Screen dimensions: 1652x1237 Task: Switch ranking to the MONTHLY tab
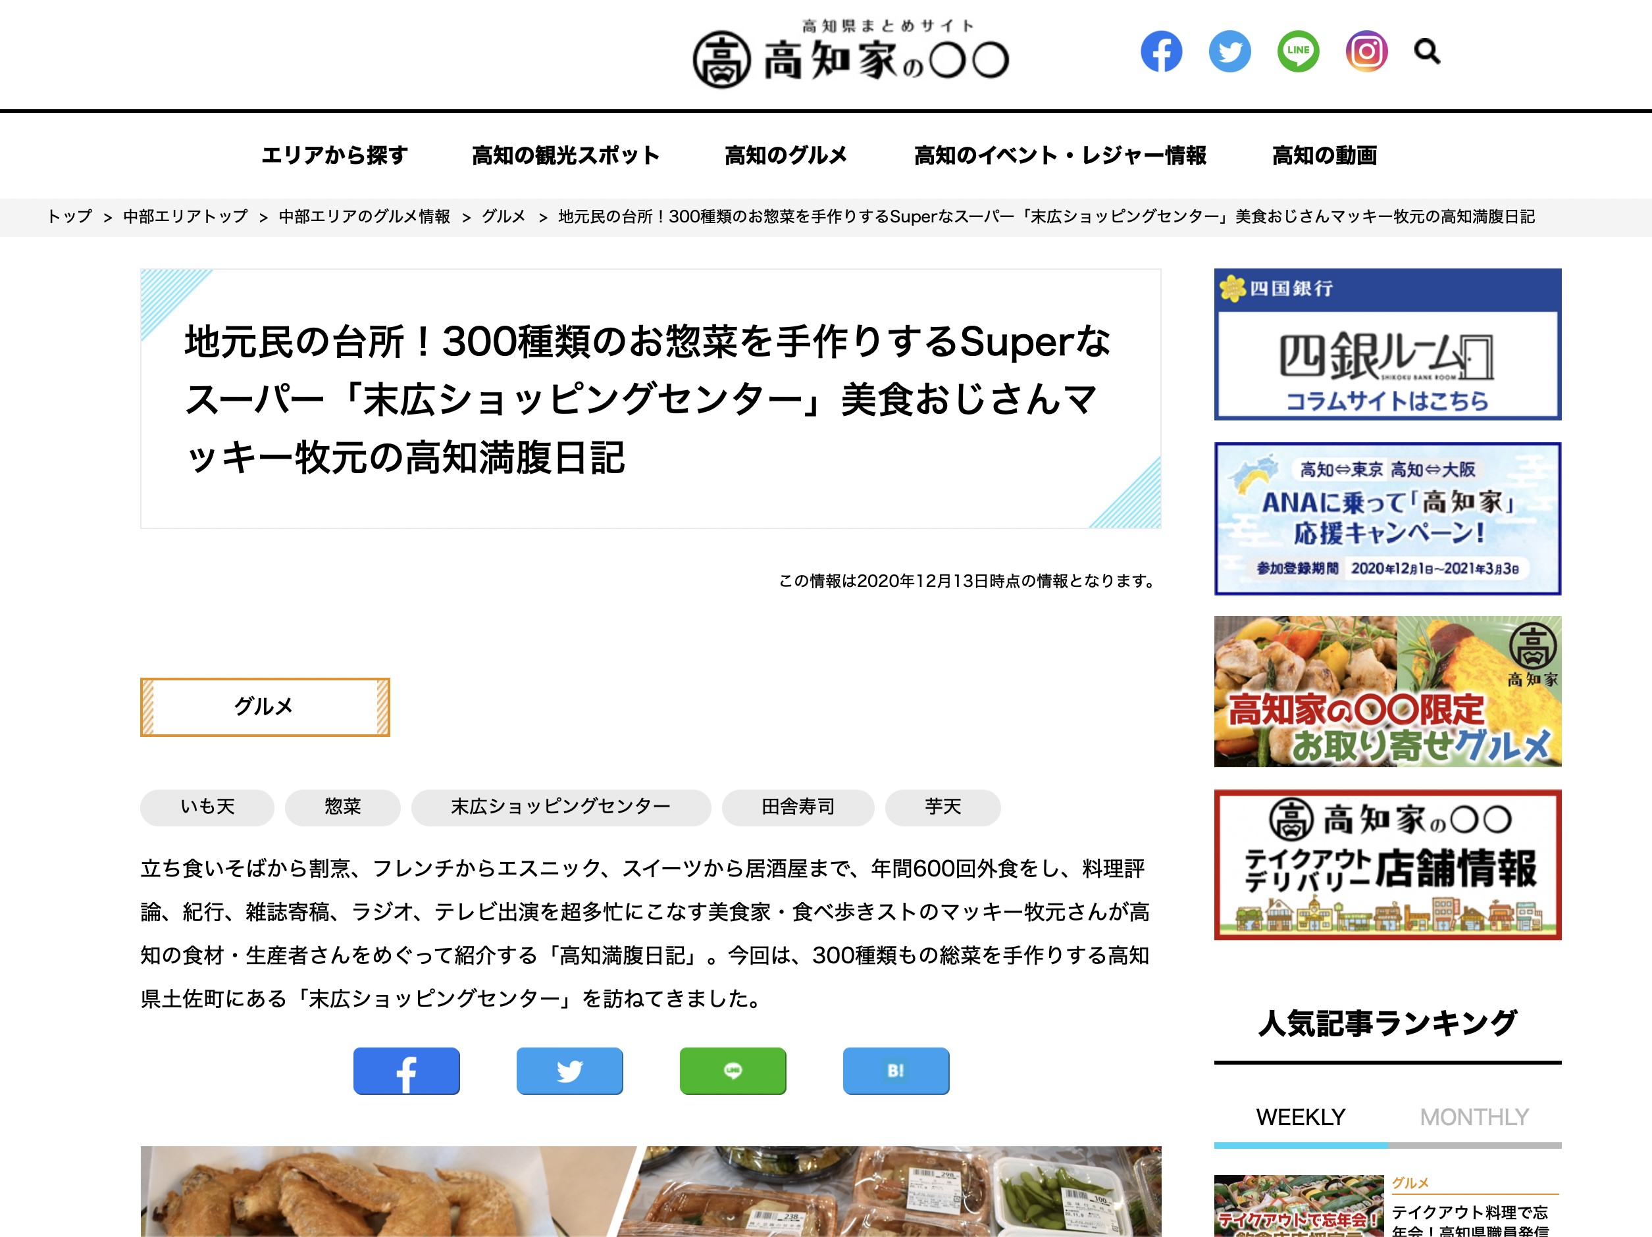coord(1474,1117)
